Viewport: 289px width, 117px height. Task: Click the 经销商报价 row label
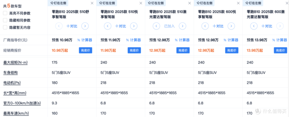pyautogui.click(x=12, y=50)
